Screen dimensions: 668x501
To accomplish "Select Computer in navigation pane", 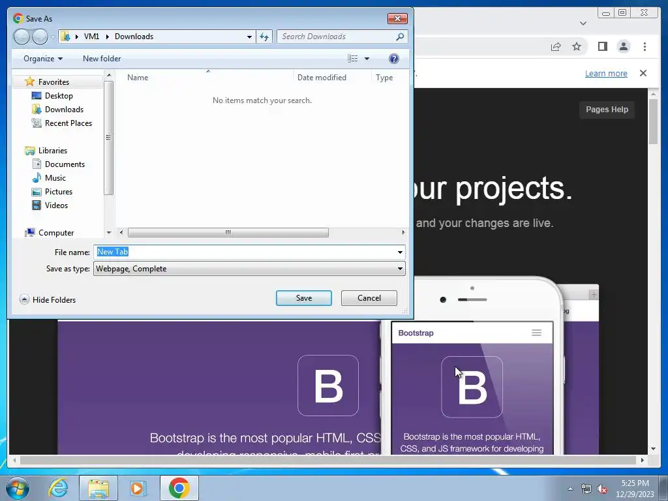I will point(56,233).
